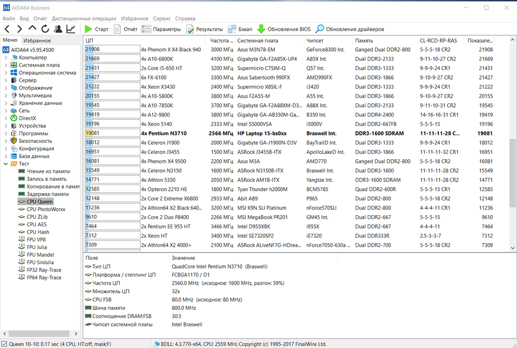Expand the Системная плата tree node
The height and width of the screenshot is (348, 517).
[x=6, y=65]
